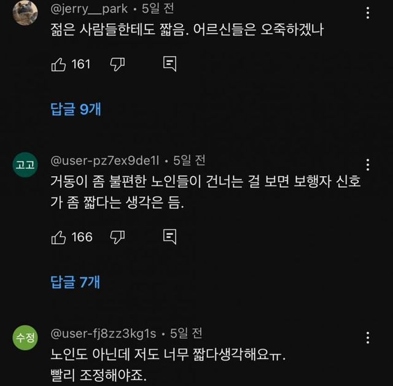
Task: Open the more options menu for @user-fj8zz3kg1s's comment
Action: [368, 338]
